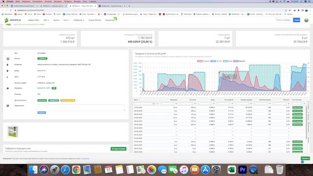Open System Preferences gear in dock

point(216,170)
